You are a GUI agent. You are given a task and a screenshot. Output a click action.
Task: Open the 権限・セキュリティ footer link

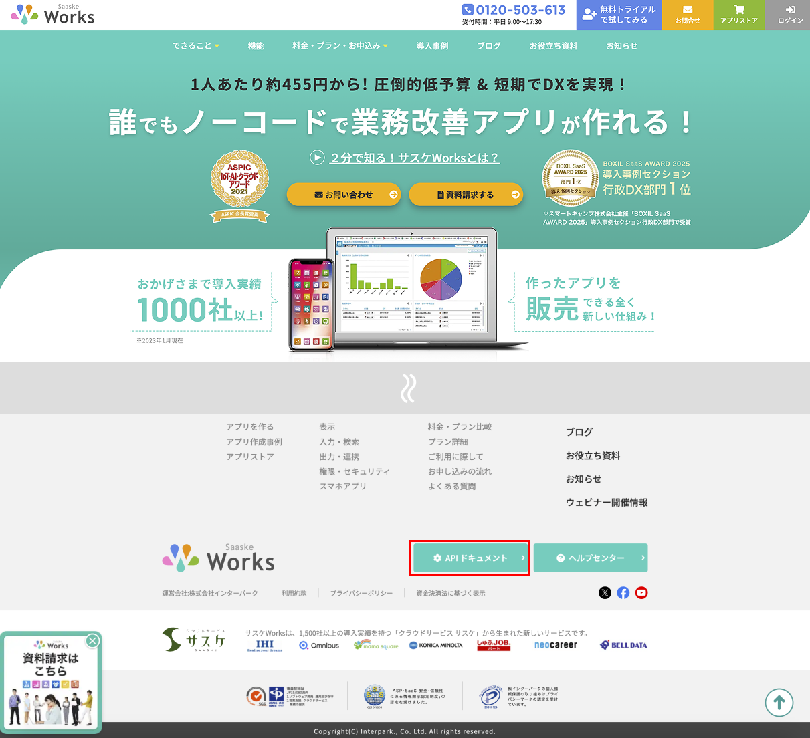click(x=355, y=471)
